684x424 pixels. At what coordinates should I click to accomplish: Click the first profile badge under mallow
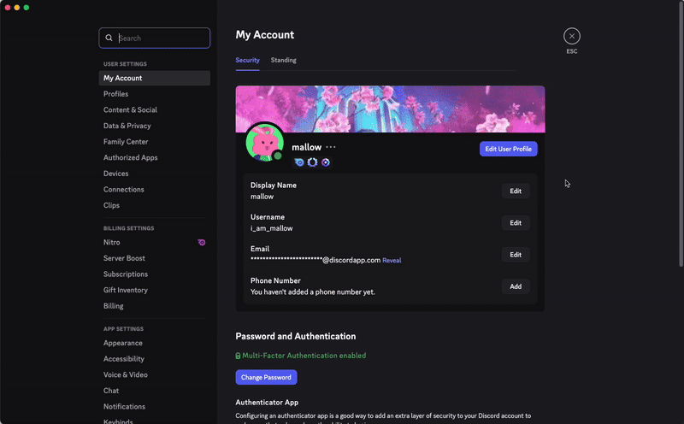[x=299, y=162]
